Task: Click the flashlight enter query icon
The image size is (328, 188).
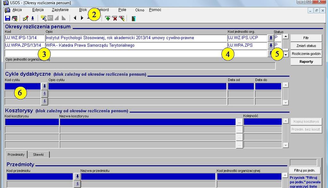Action: point(44,18)
